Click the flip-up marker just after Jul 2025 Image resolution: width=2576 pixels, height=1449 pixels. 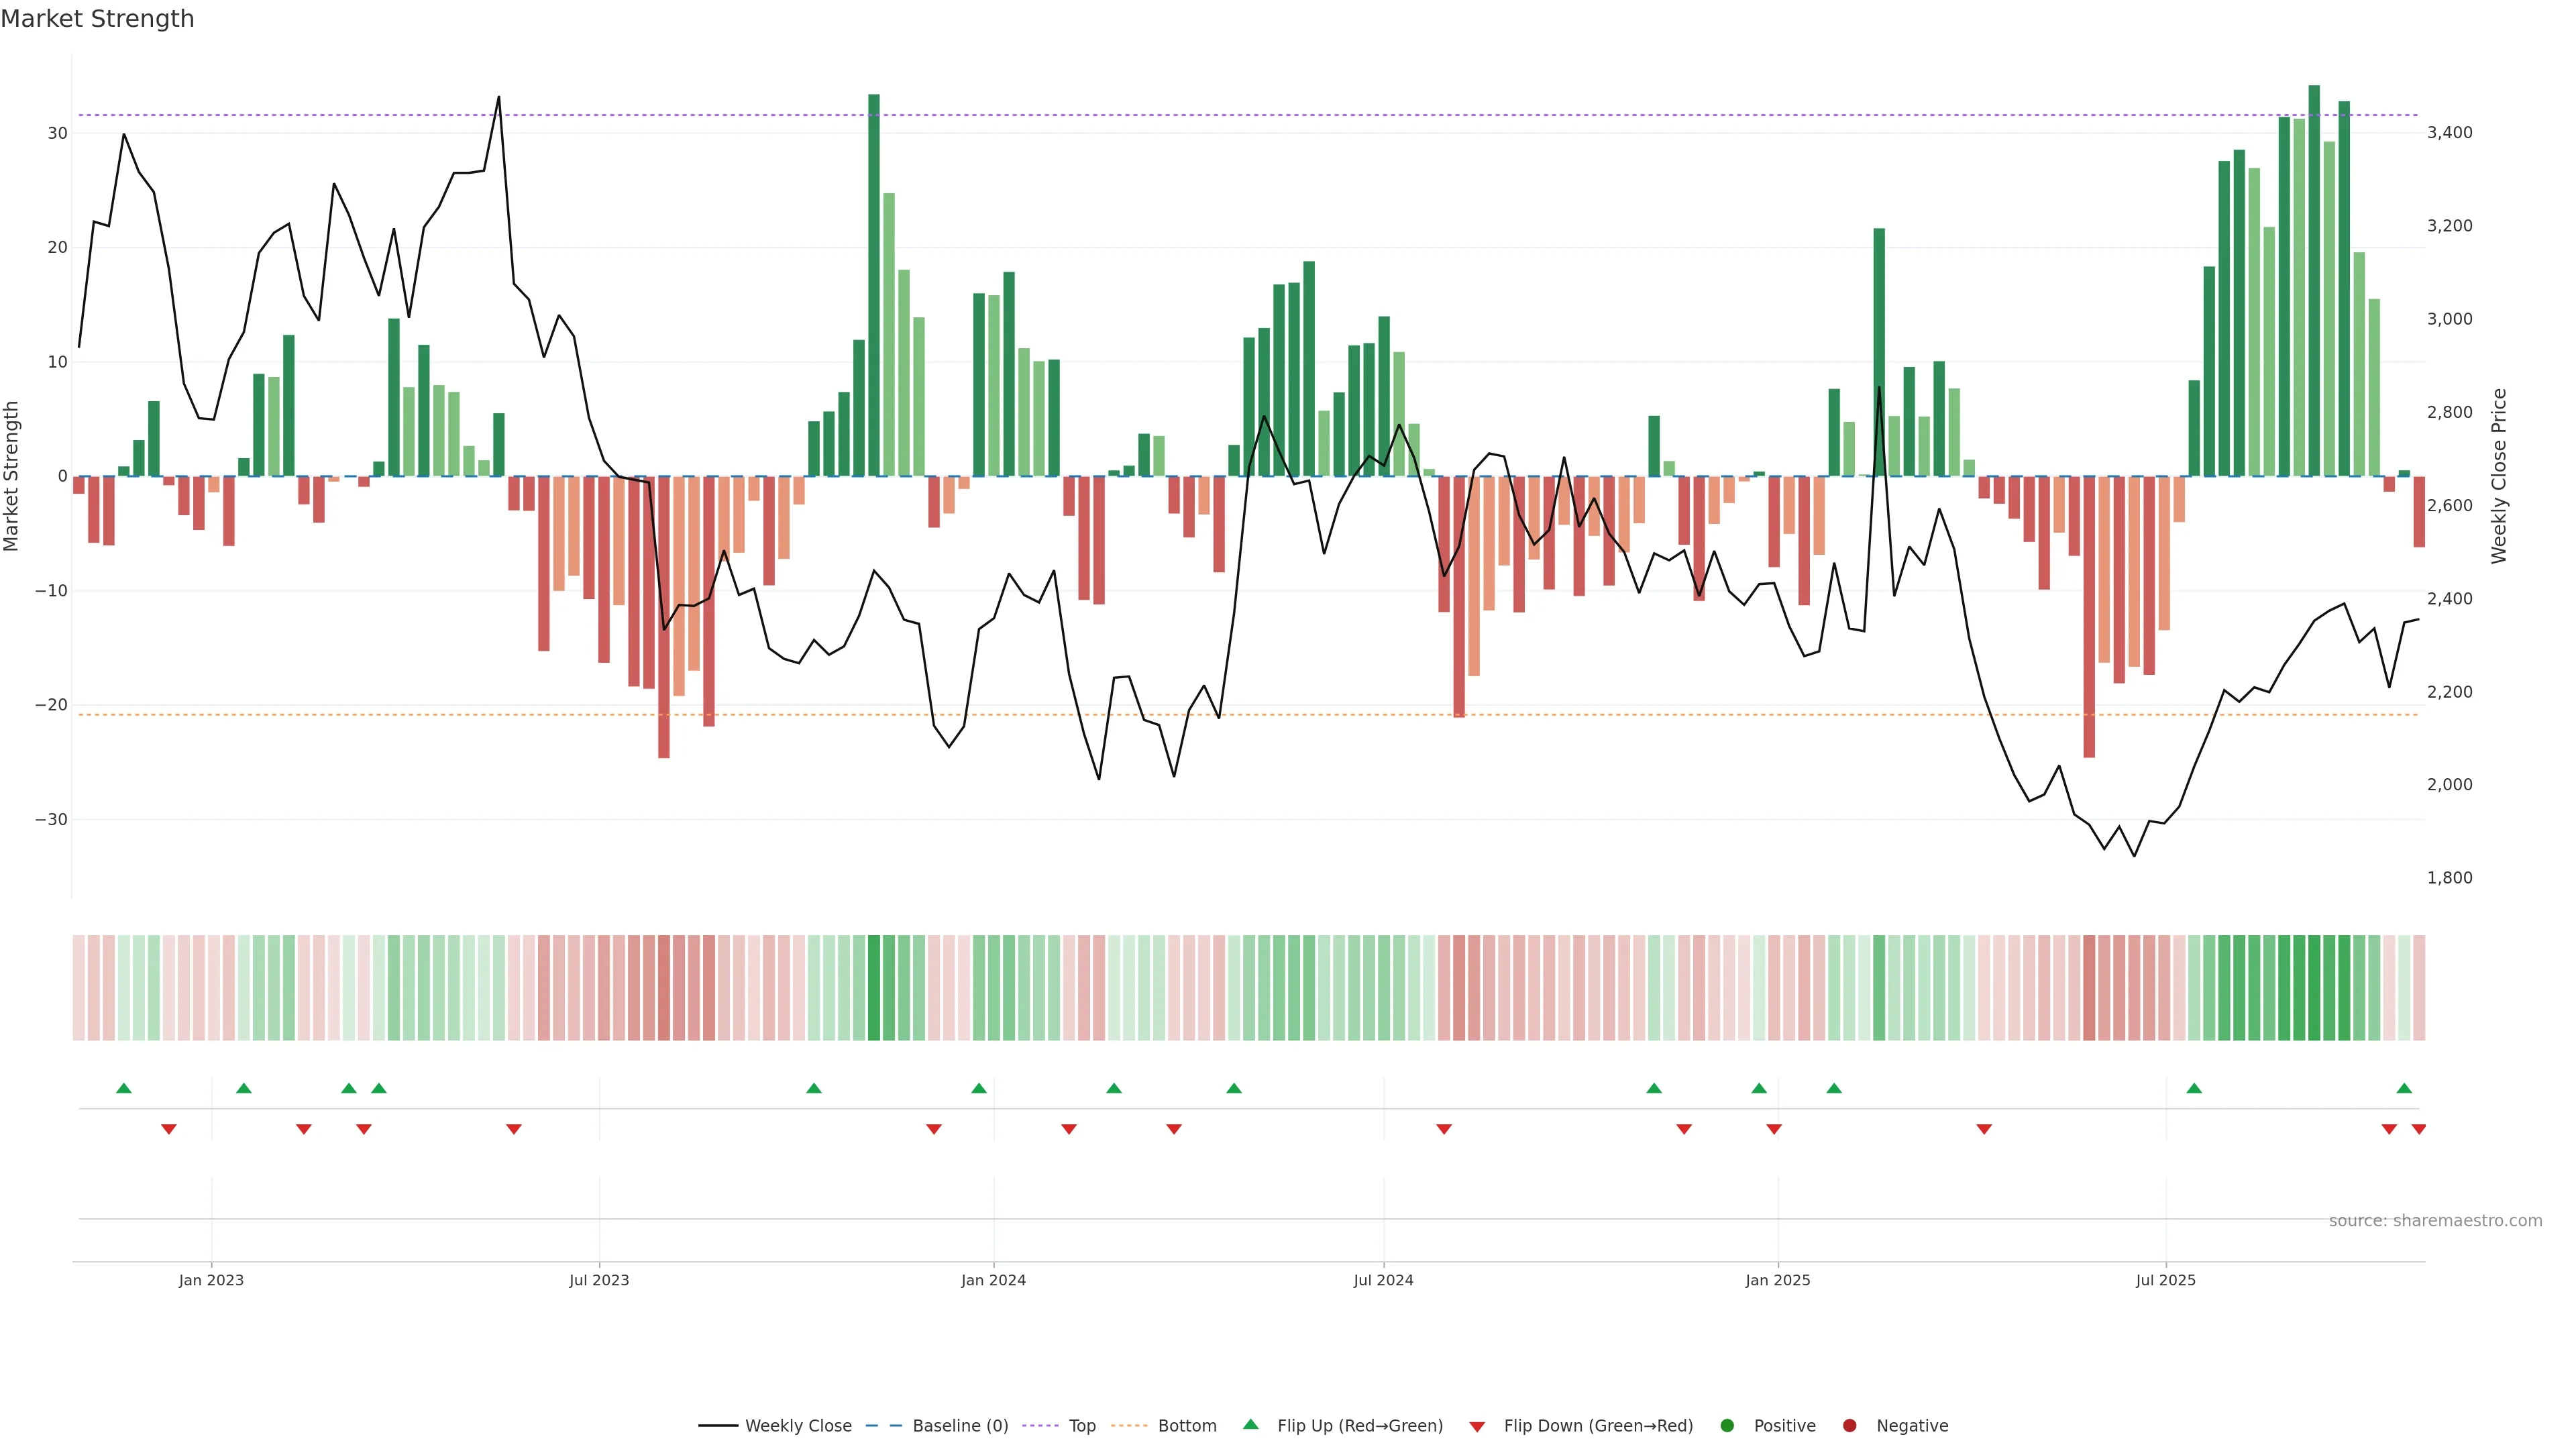coord(2194,1088)
